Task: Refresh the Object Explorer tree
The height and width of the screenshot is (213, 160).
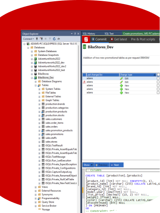Action: (54, 39)
